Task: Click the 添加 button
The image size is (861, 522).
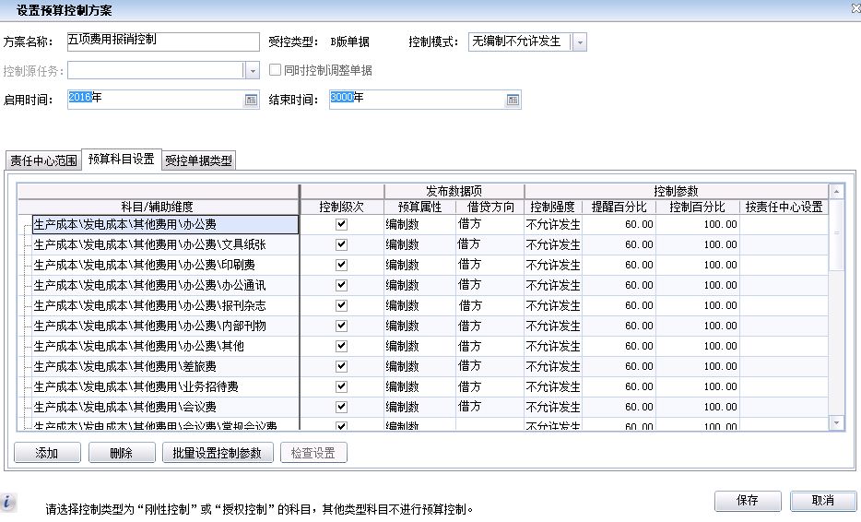Action: pyautogui.click(x=47, y=453)
